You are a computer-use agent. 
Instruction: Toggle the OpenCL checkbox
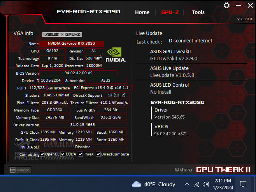coord(42,154)
